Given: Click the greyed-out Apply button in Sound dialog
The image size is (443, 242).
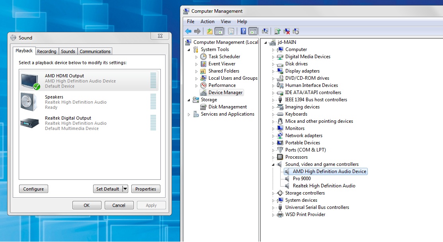Looking at the screenshot, I should pos(151,205).
